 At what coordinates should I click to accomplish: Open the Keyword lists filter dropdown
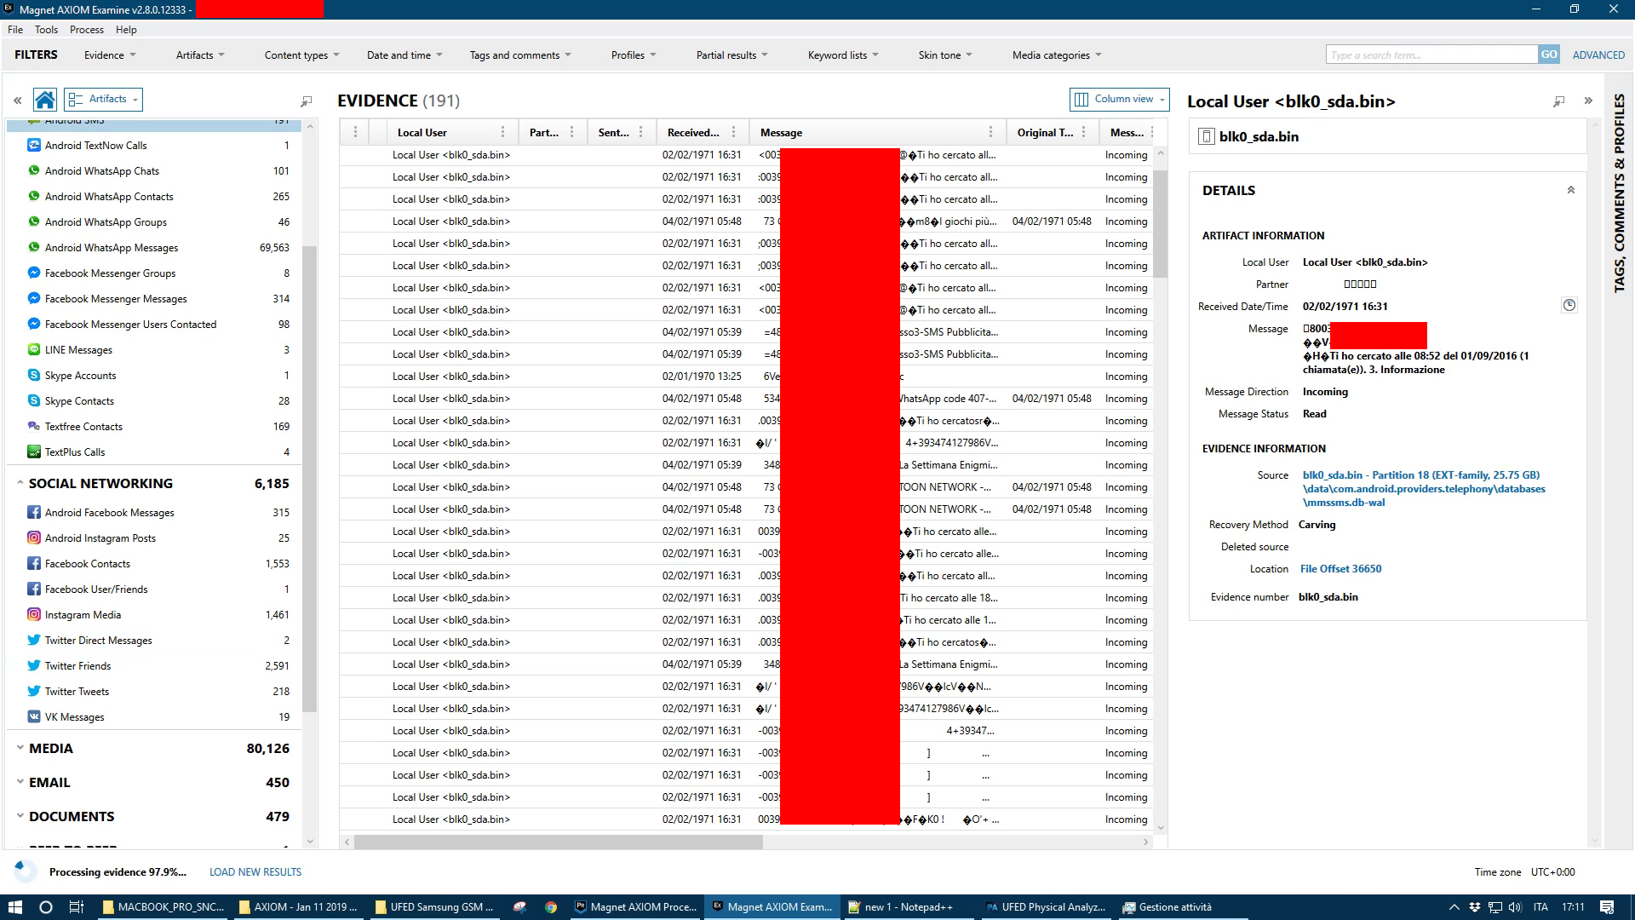(843, 55)
